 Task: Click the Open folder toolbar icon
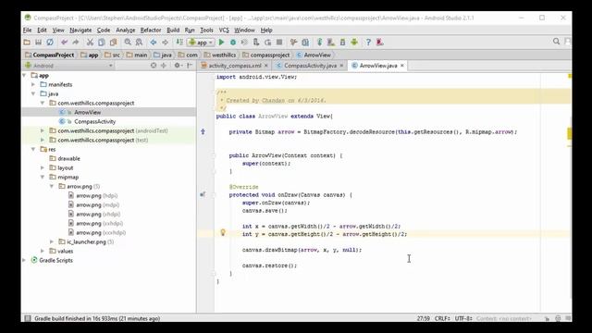(27, 43)
